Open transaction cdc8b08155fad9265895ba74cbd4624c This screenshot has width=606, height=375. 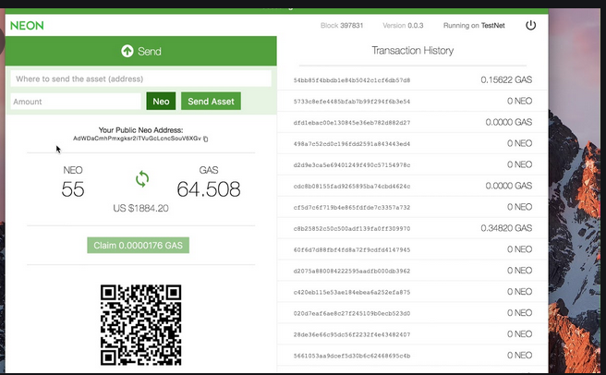[x=352, y=187]
